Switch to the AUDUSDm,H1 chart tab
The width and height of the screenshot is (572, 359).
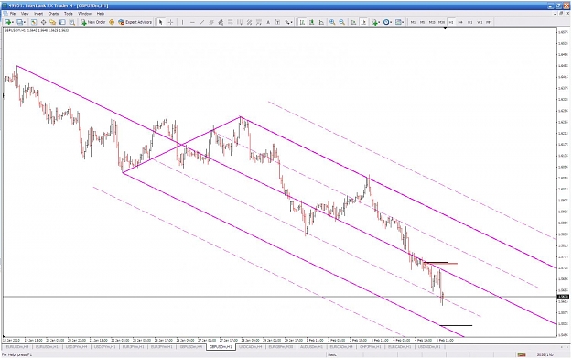point(311,346)
